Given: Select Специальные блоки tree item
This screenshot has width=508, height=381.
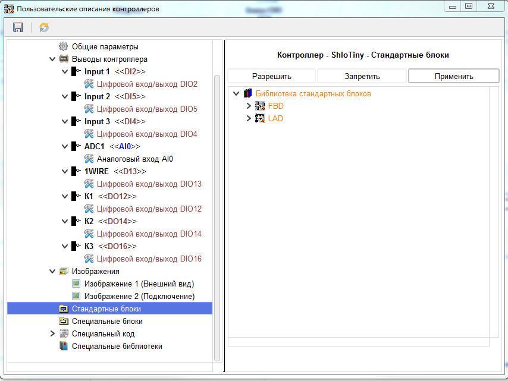Looking at the screenshot, I should point(107,321).
